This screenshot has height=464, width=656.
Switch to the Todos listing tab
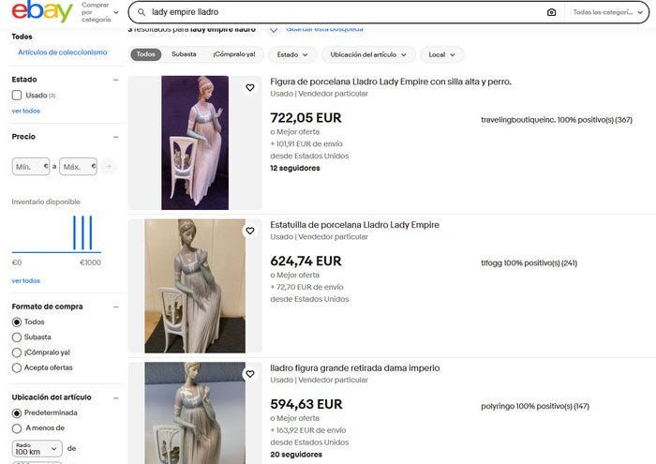click(145, 54)
